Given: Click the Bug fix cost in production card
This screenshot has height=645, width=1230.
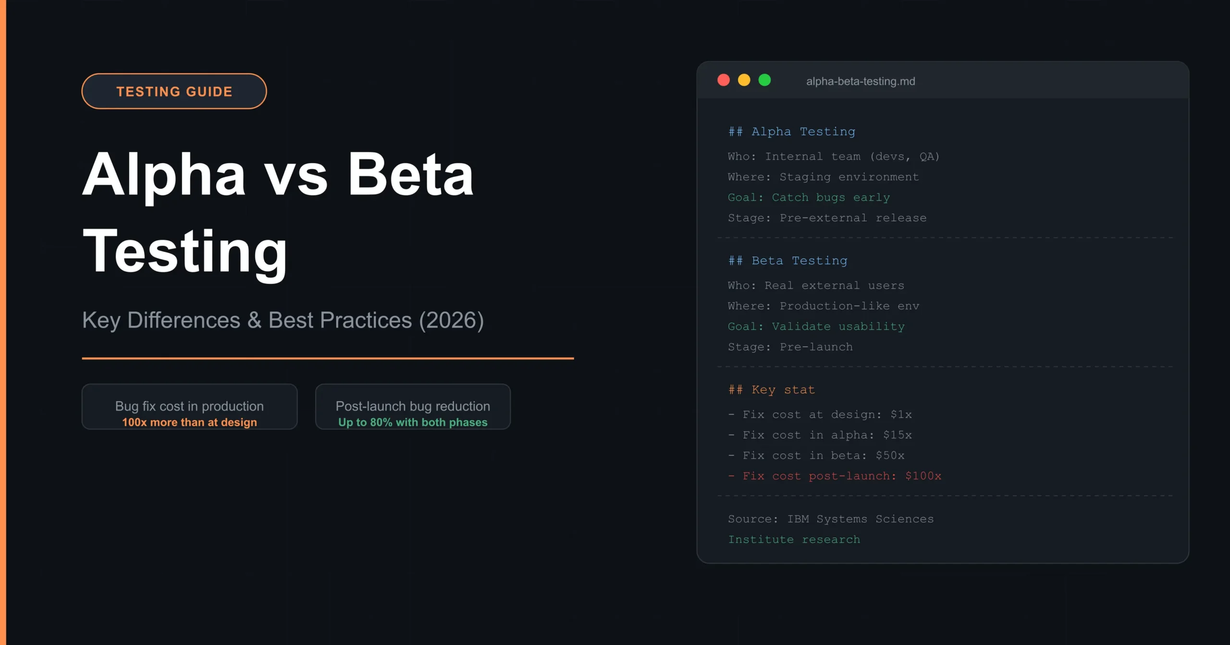Looking at the screenshot, I should coord(189,406).
